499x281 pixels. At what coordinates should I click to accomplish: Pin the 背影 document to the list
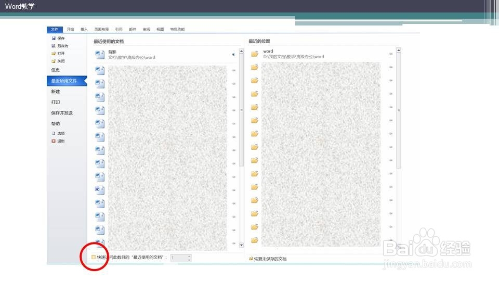tap(233, 55)
